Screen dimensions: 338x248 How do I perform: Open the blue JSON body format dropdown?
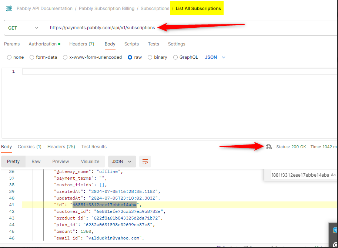pyautogui.click(x=215, y=57)
